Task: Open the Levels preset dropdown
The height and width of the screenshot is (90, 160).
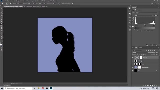Action: click(147, 13)
